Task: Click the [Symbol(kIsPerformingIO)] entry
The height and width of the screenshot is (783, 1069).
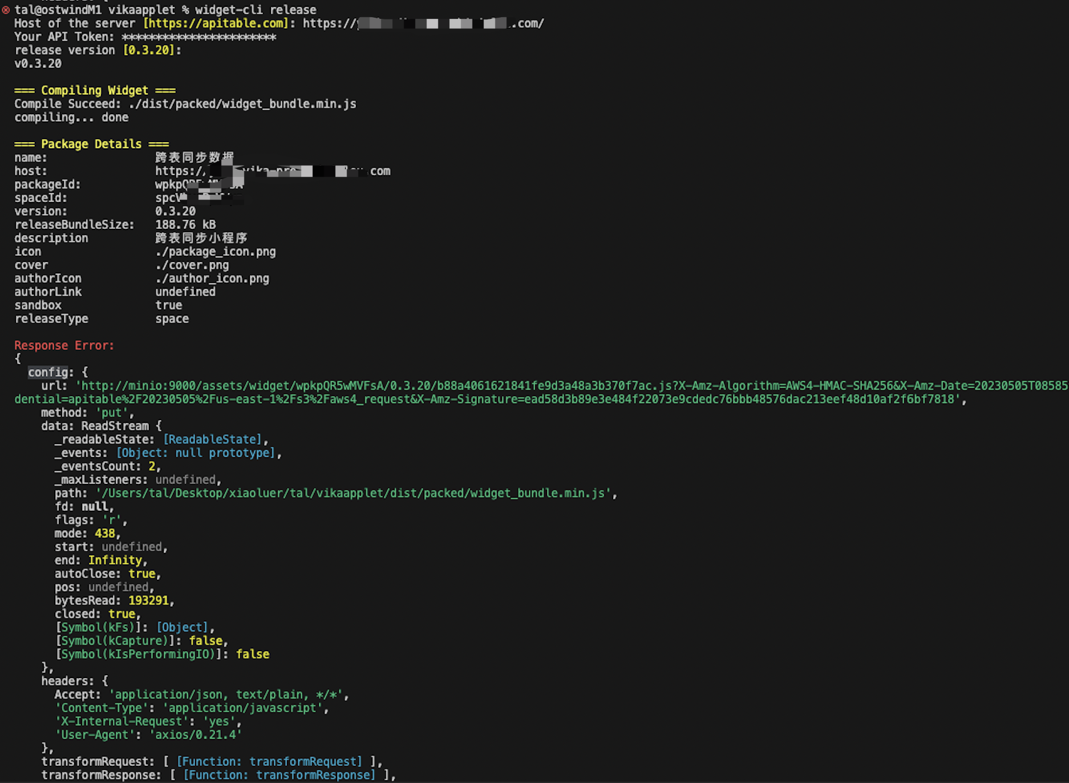Action: coord(162,654)
